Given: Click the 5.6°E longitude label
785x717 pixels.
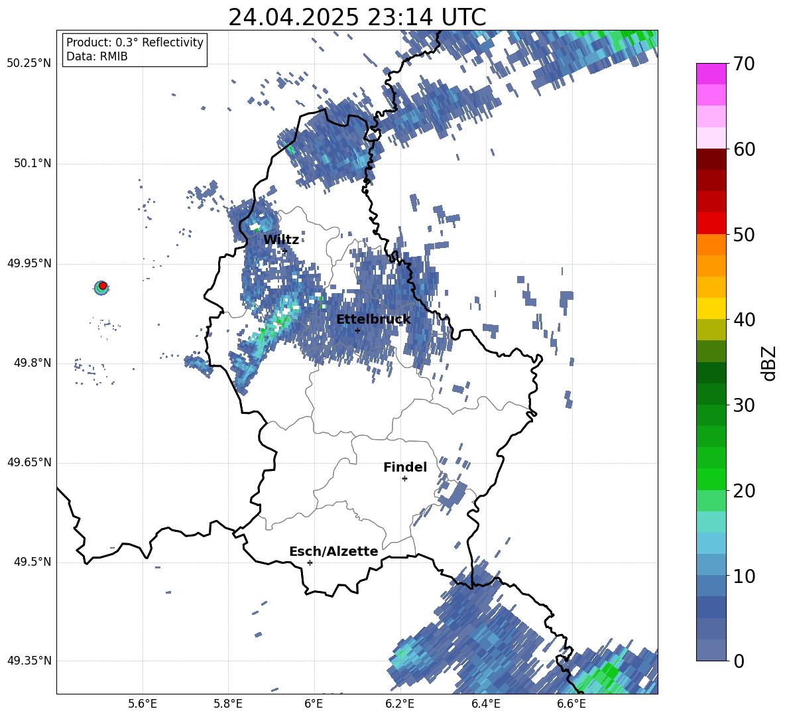Looking at the screenshot, I should point(143,704).
